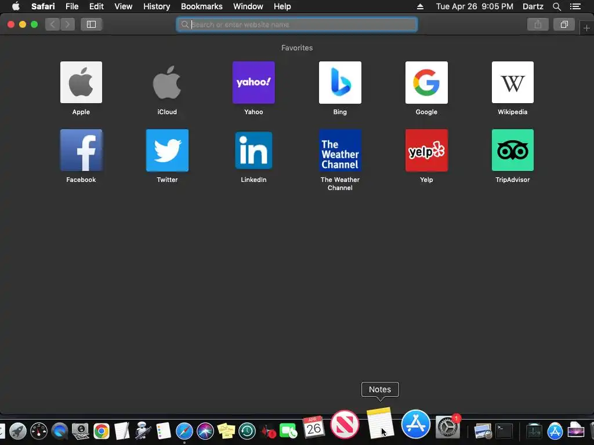Show the Safari sidebar
Screen dimensions: 594x445
91,24
